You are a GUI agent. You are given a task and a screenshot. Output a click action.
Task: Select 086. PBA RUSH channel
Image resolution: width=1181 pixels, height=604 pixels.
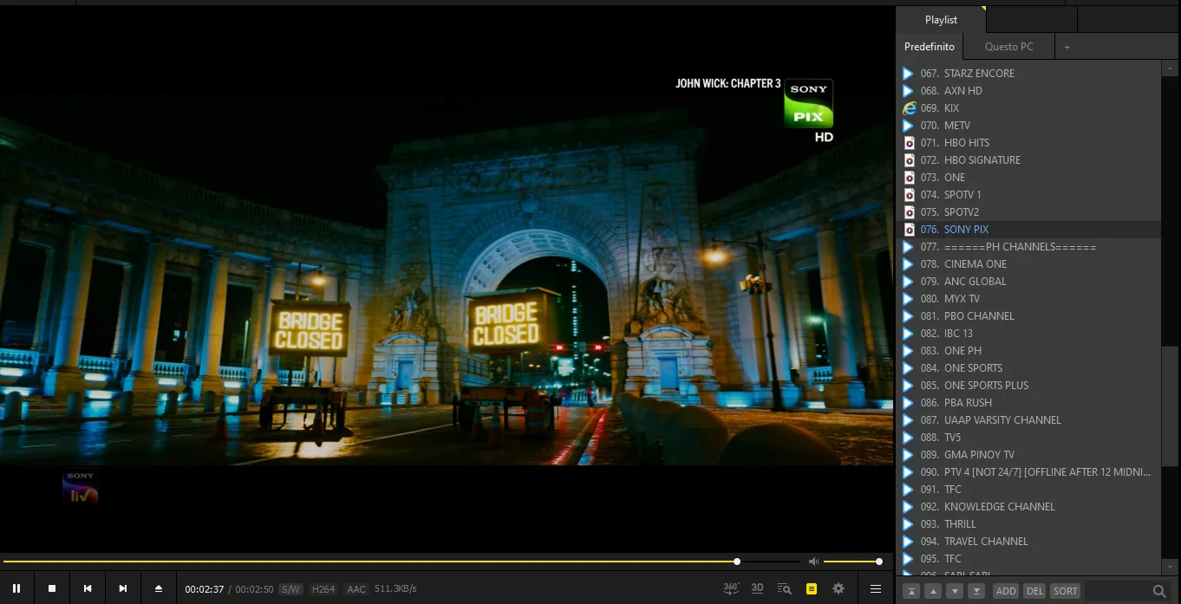coord(1028,403)
